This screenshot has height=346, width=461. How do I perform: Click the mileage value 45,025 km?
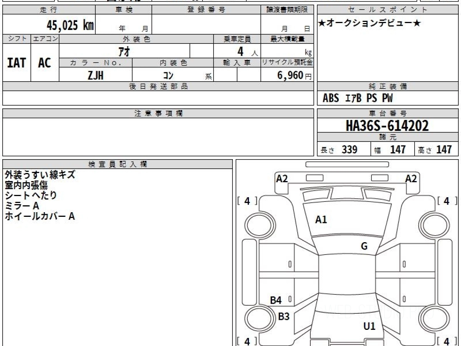70,25
